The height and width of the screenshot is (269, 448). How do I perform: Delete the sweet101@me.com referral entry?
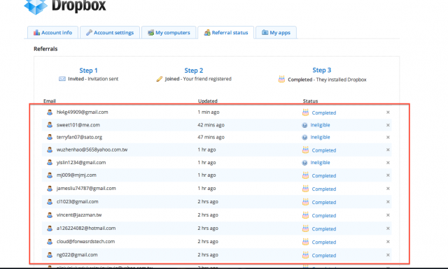[388, 125]
